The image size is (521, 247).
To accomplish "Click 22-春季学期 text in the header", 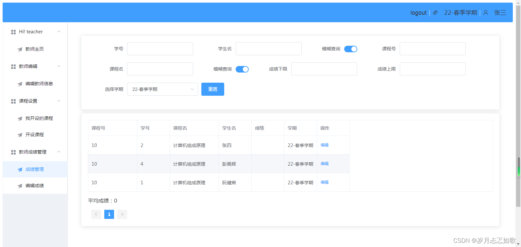I will [x=461, y=13].
